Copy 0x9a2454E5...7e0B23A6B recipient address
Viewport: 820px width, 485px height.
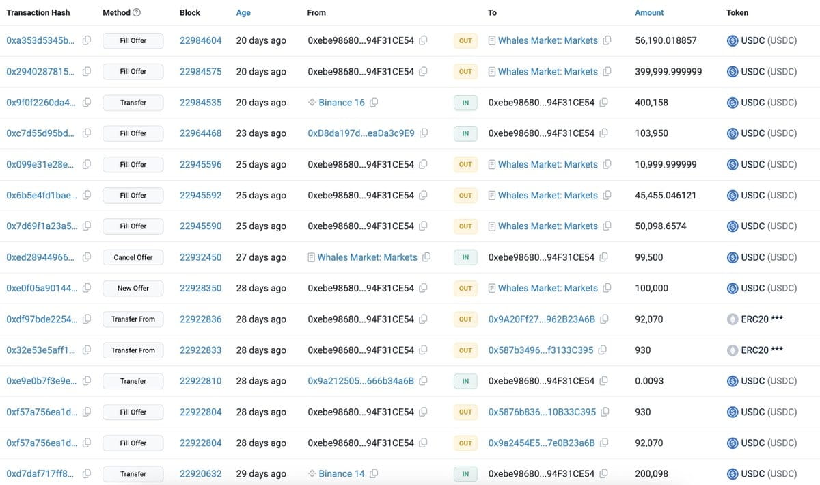(x=604, y=443)
